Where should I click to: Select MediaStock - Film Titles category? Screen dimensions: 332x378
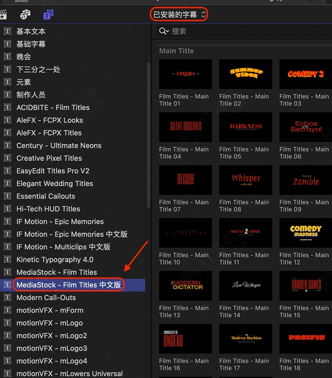pyautogui.click(x=72, y=272)
